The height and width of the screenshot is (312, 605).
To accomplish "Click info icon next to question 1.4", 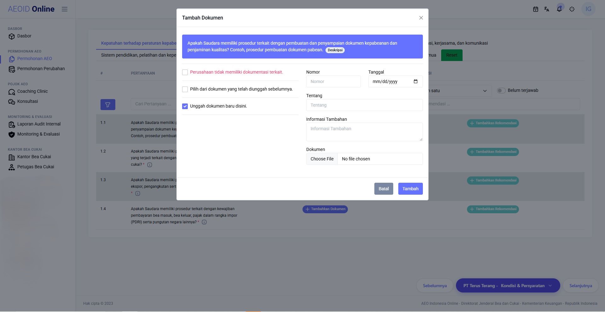I will click(204, 222).
